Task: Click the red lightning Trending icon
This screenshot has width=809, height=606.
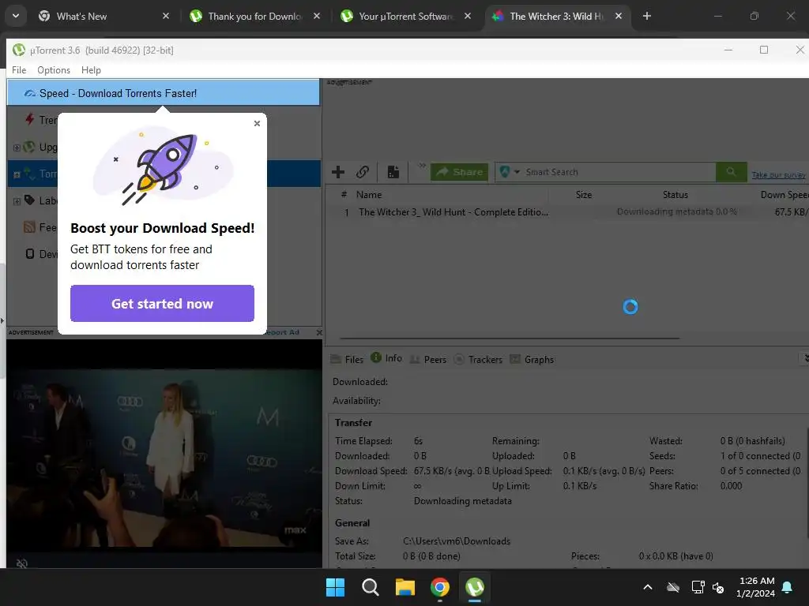Action: tap(30, 120)
